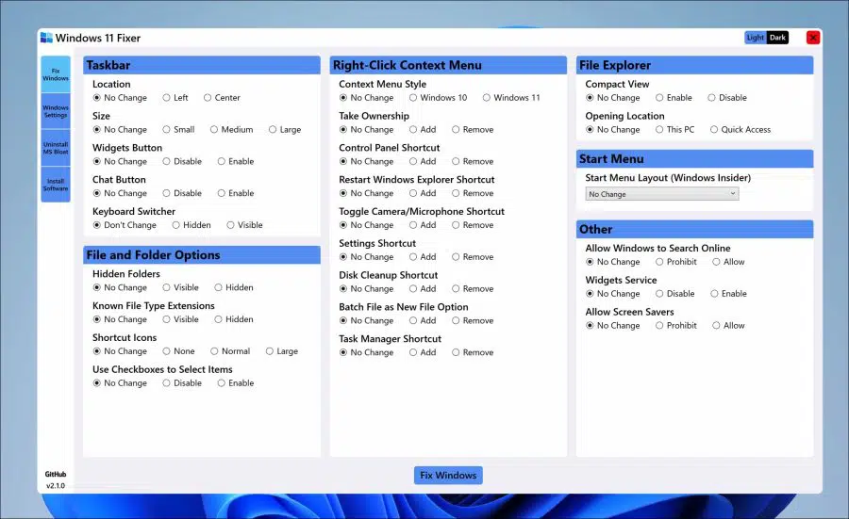Prohibit Windows to Search Online

[x=676, y=262]
